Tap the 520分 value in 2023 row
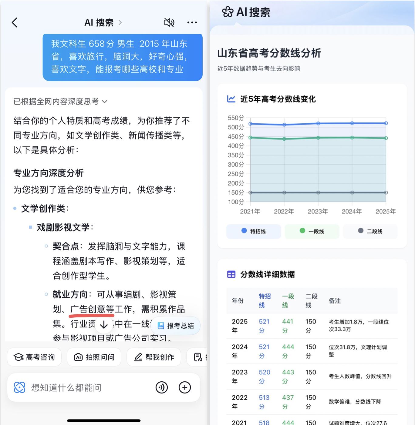The height and width of the screenshot is (425, 415). click(265, 376)
